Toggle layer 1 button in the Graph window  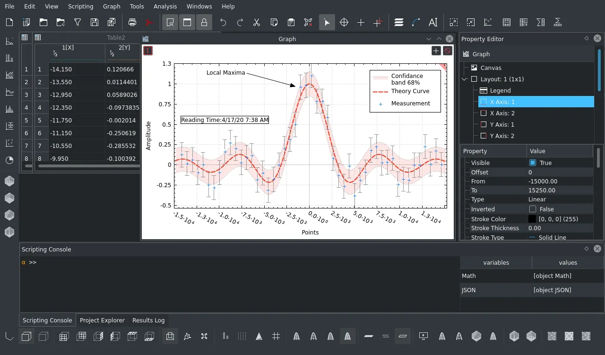(148, 51)
